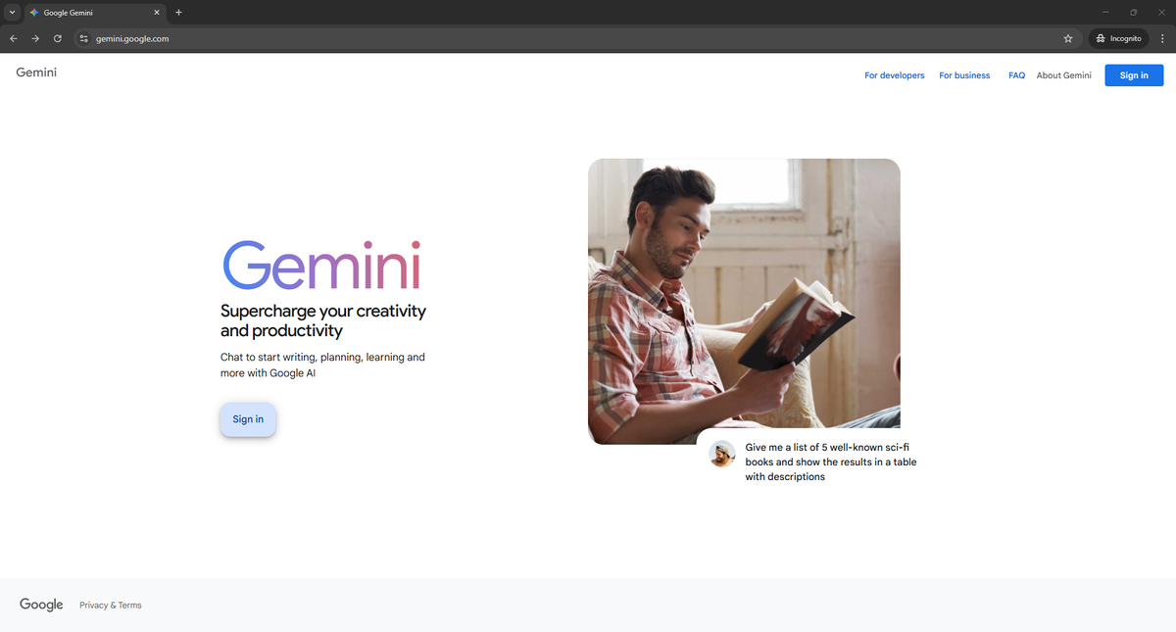Open the For developers link
Viewport: 1176px width, 632px height.
(x=894, y=75)
